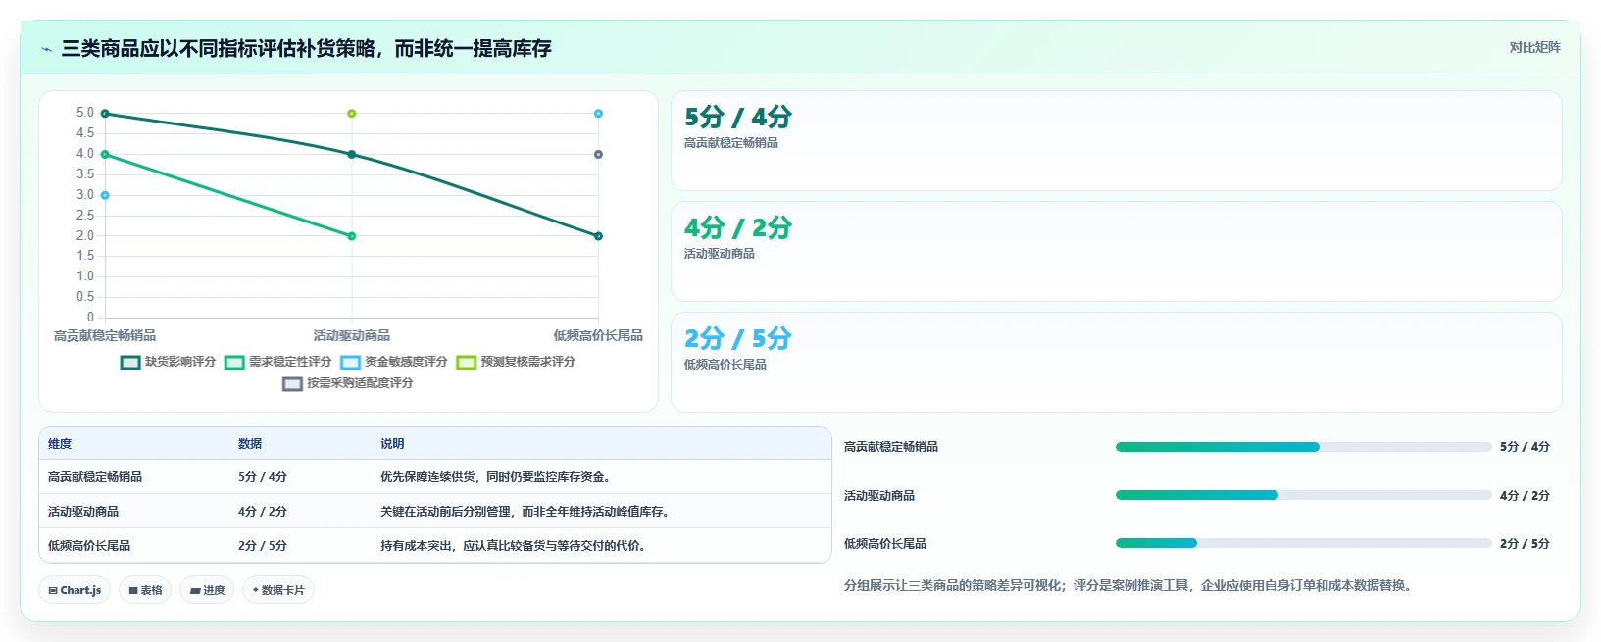Click the 关键在活动前后分别管理 description cell
The height and width of the screenshot is (642, 1601).
point(527,512)
